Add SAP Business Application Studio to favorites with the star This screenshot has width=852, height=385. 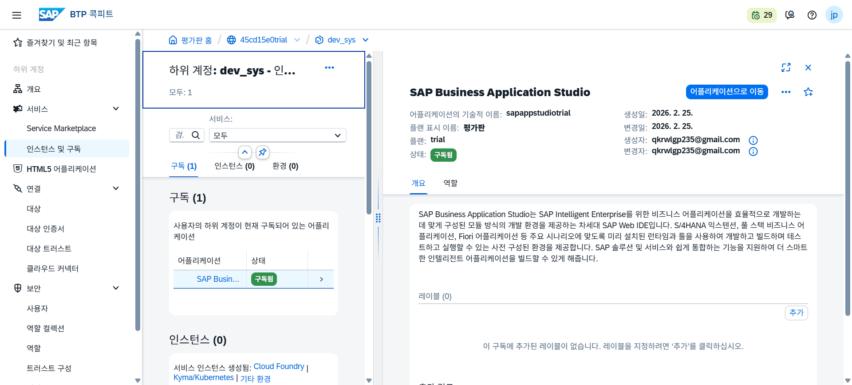tap(808, 92)
